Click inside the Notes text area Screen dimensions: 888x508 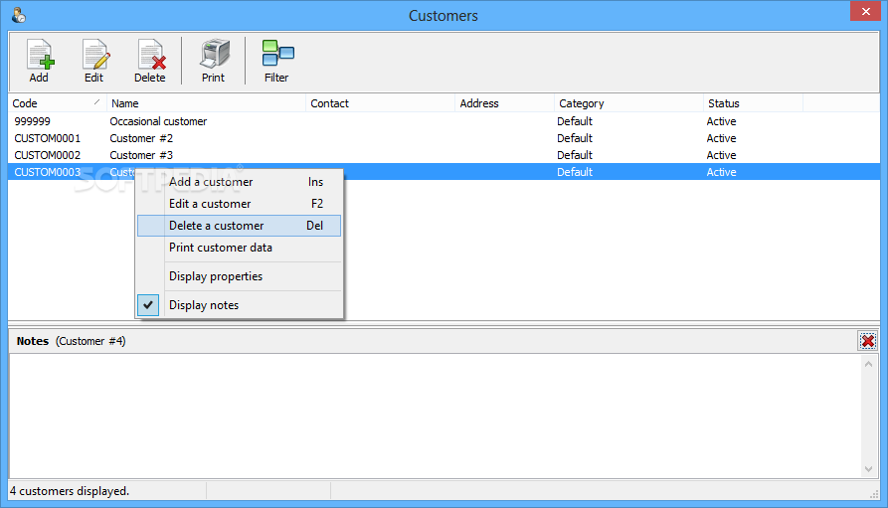pos(435,416)
